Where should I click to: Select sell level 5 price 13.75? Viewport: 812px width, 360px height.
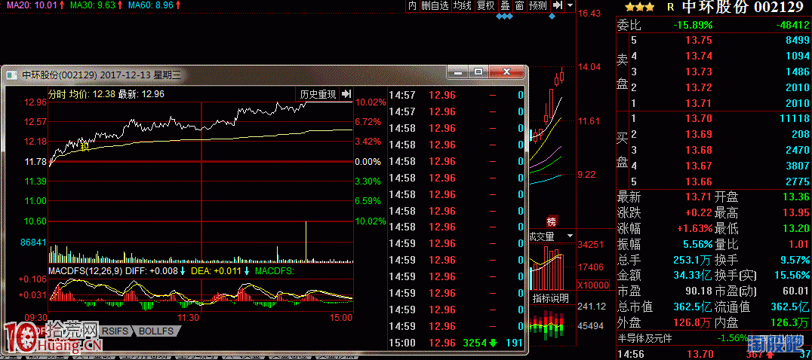pyautogui.click(x=699, y=41)
